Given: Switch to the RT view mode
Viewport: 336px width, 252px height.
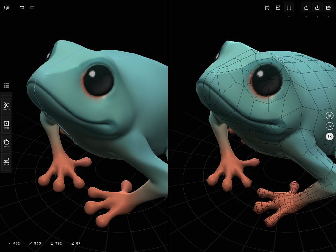Looking at the screenshot, I should pos(329,115).
